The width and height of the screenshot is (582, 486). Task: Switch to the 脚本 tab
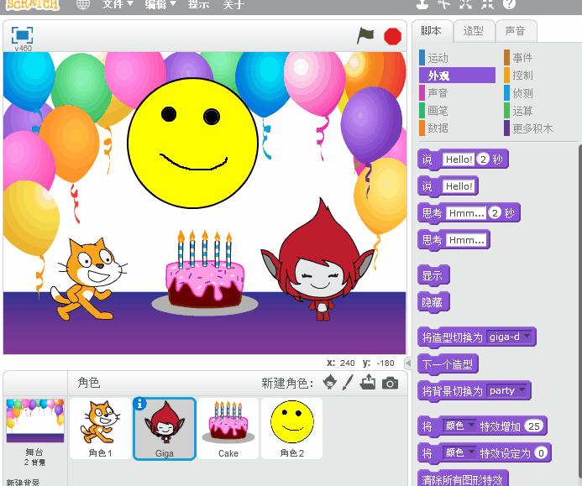(x=432, y=31)
